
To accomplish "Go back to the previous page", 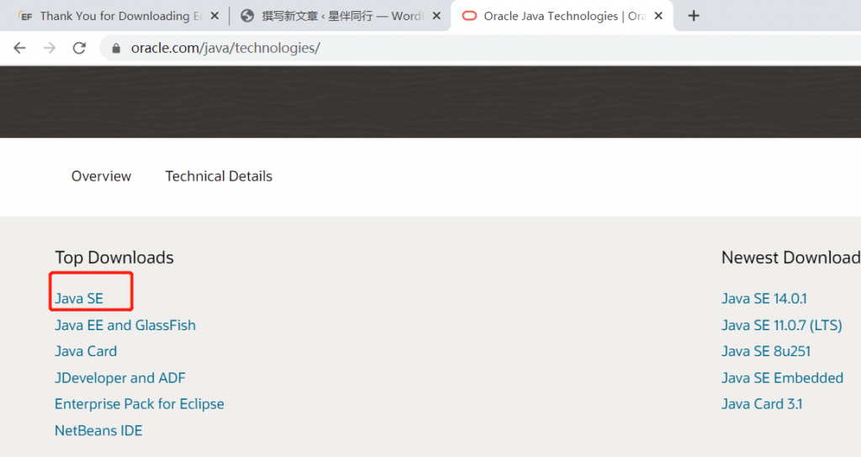I will [x=20, y=48].
